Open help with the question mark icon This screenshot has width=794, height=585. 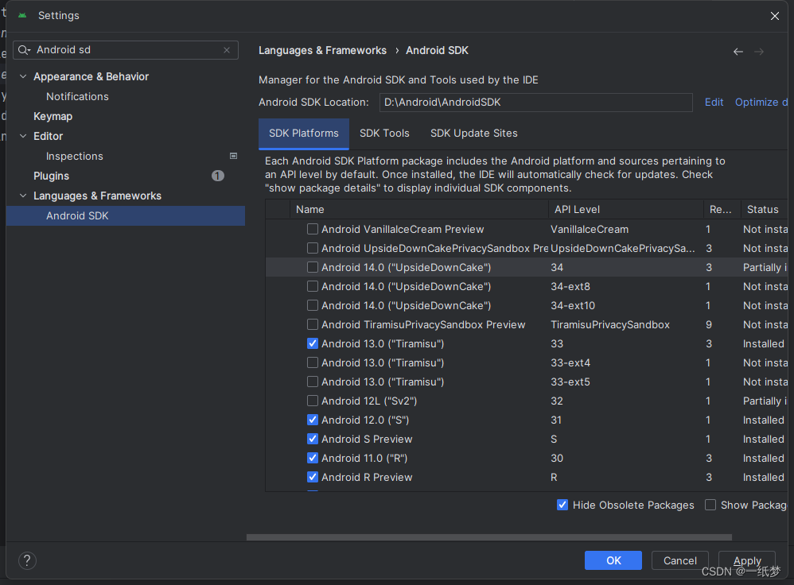point(27,560)
